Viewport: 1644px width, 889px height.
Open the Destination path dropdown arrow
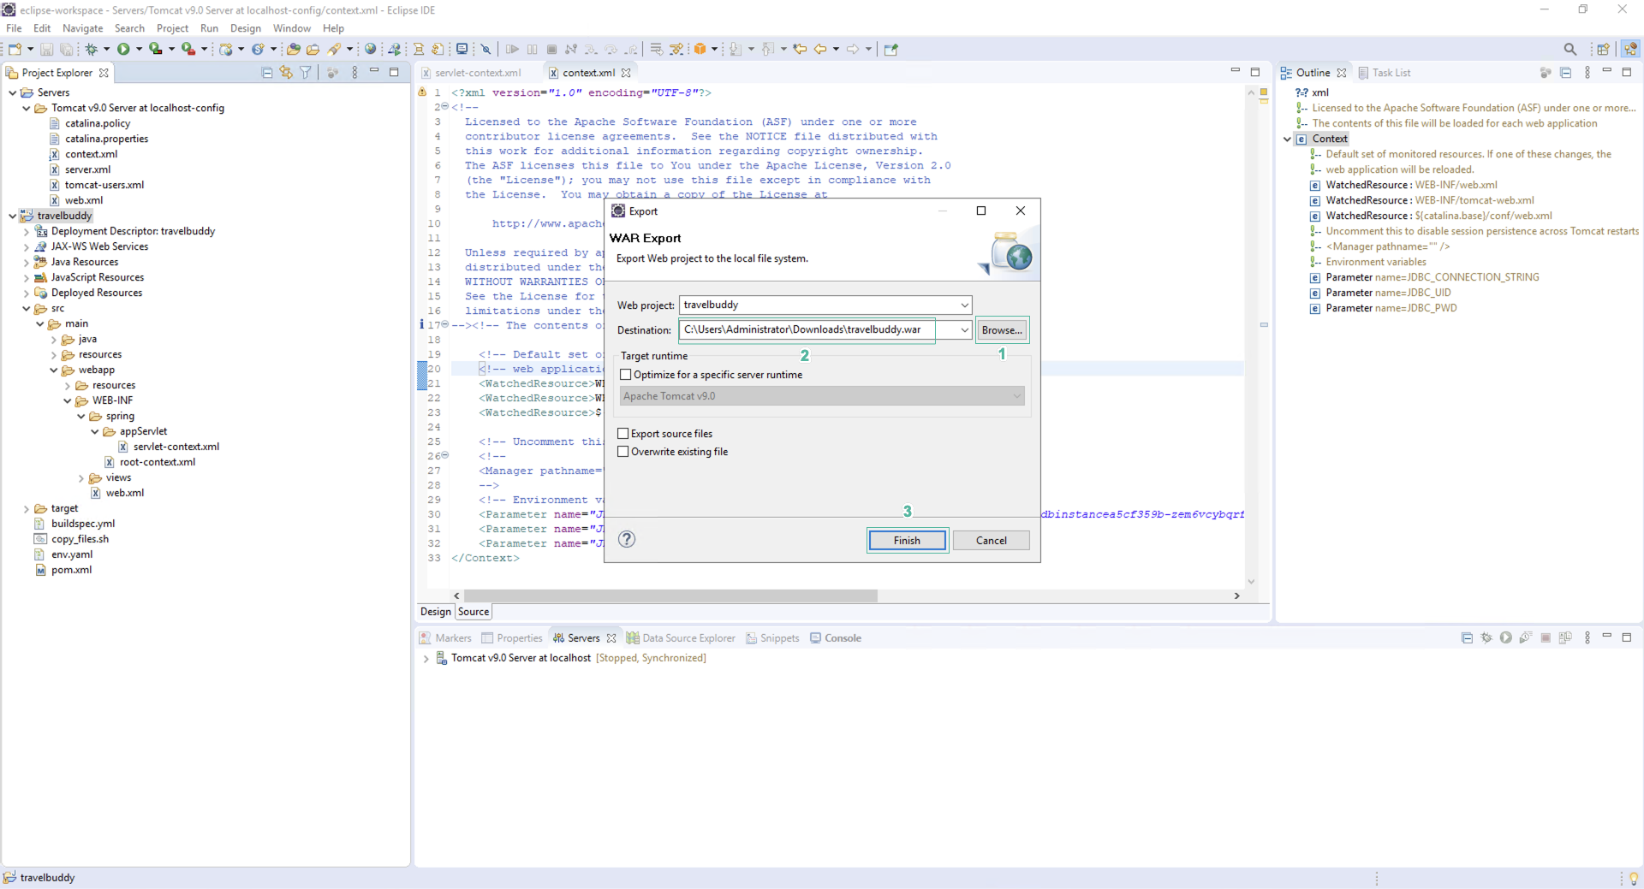coord(964,329)
